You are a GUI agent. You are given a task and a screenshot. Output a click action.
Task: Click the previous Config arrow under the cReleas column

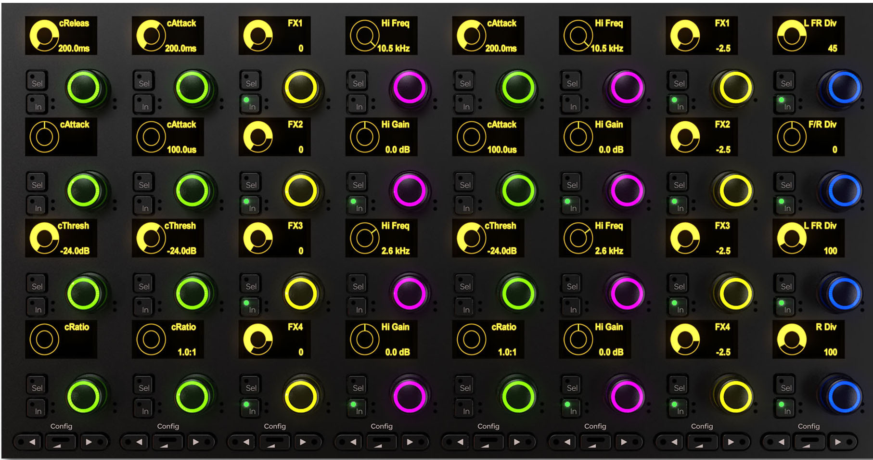pos(28,442)
